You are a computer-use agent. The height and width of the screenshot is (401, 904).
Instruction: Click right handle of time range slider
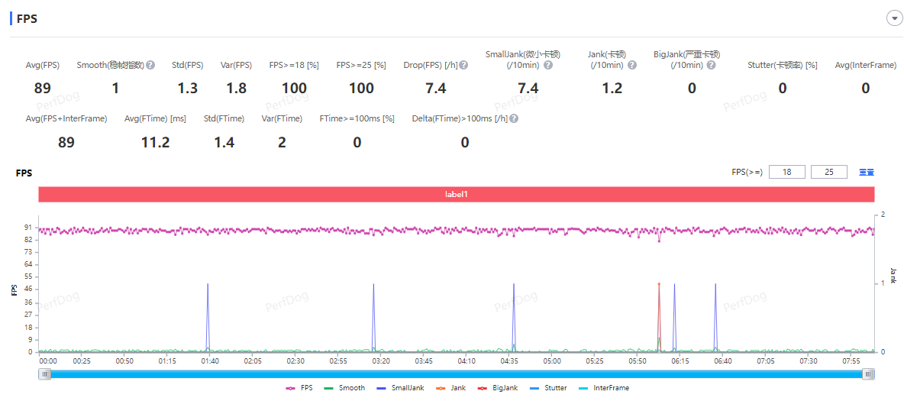(868, 374)
